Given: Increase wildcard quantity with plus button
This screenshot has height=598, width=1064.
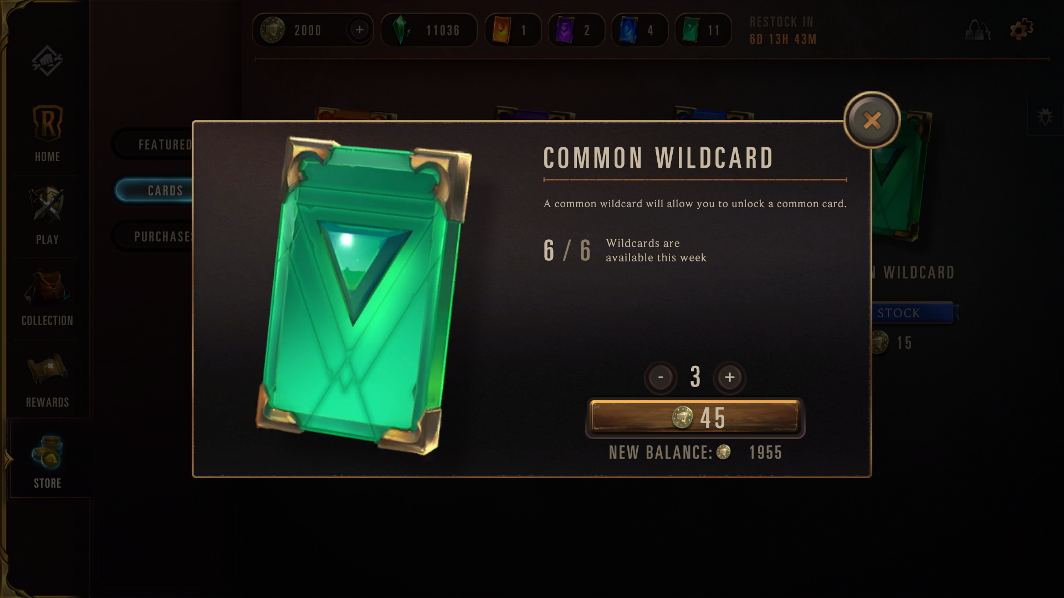Looking at the screenshot, I should click(x=729, y=377).
